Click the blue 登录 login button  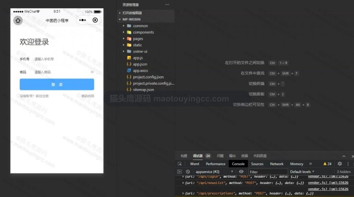point(57,84)
